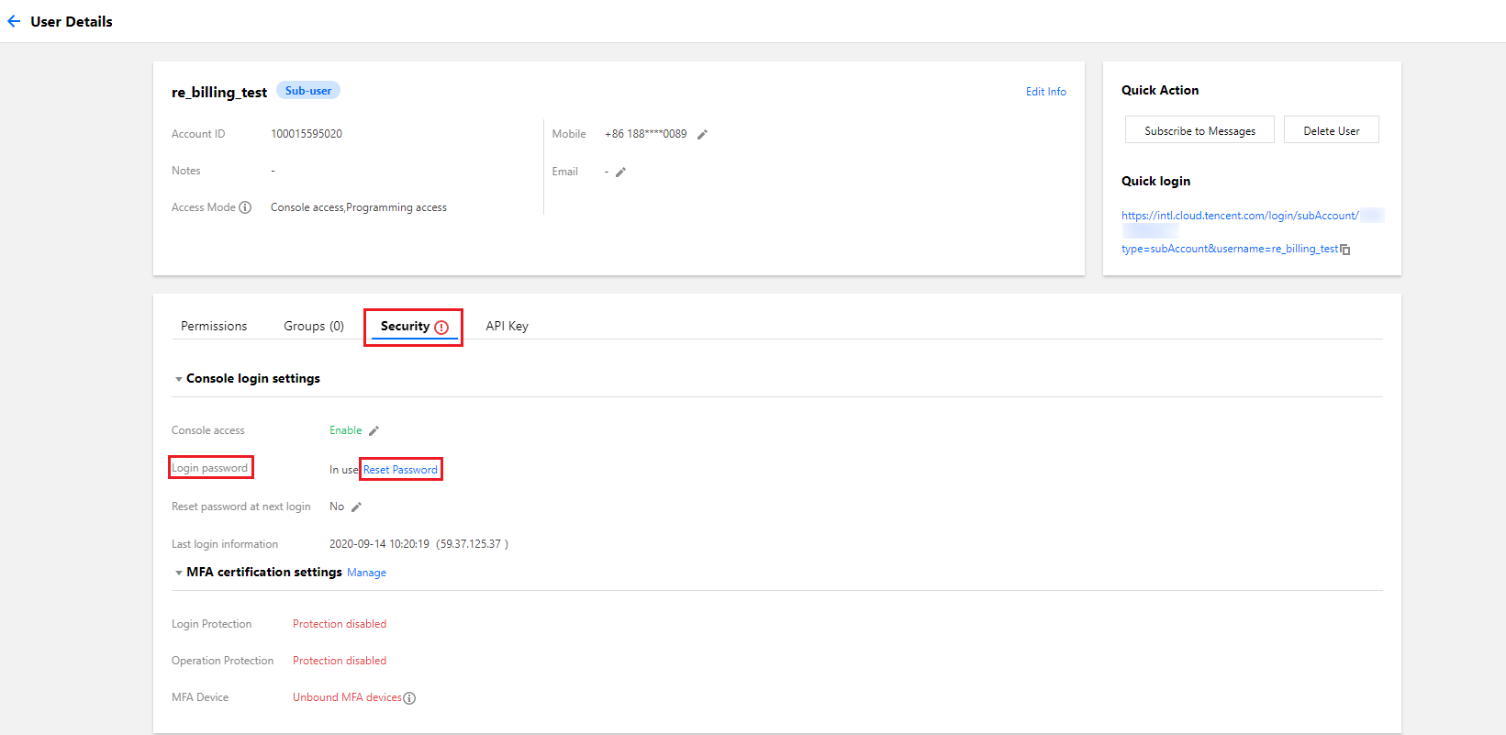Viewport: 1506px width, 735px height.
Task: Open info icon beside Unbound MFA devices
Action: [x=409, y=698]
